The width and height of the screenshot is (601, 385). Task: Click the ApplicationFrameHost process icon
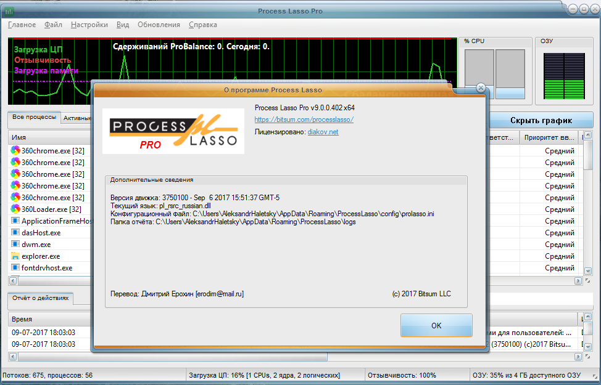(15, 221)
